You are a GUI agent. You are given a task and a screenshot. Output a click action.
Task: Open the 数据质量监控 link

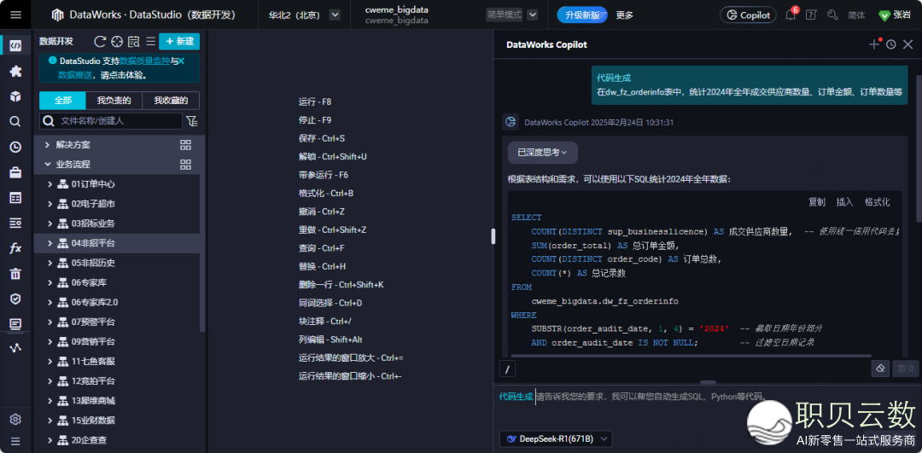(145, 61)
